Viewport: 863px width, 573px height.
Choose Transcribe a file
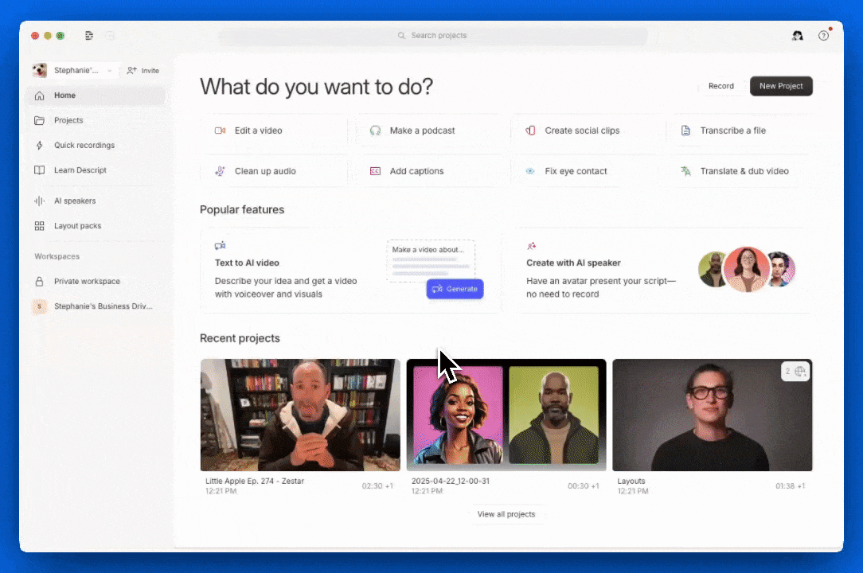741,131
